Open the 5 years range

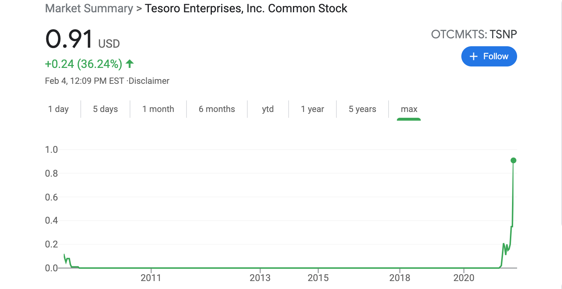362,109
